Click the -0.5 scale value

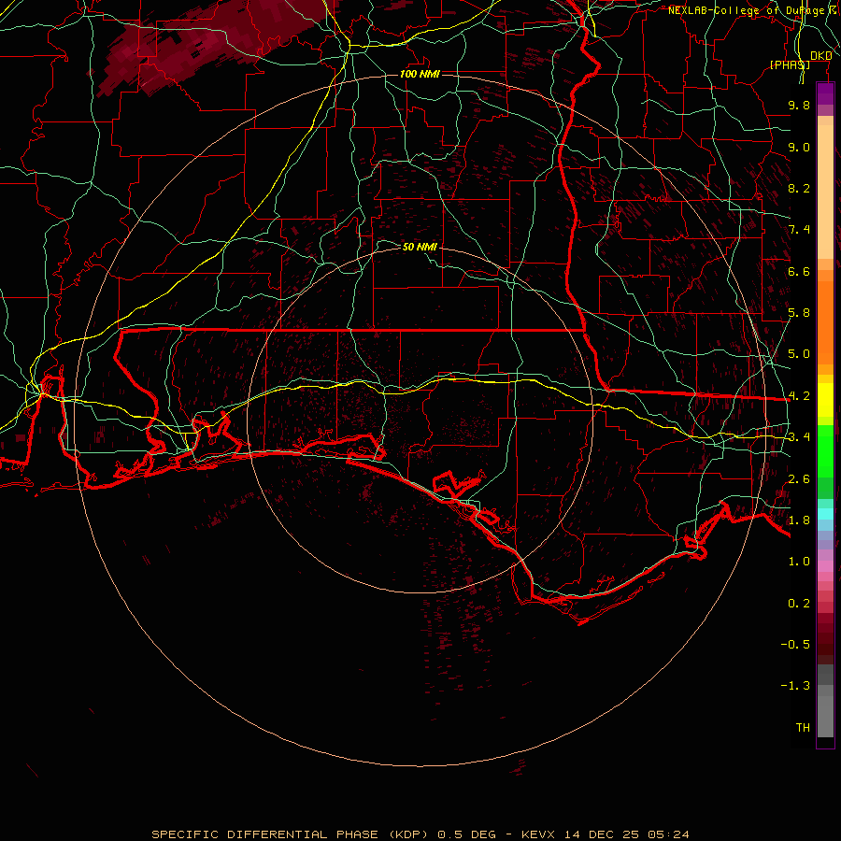[795, 645]
